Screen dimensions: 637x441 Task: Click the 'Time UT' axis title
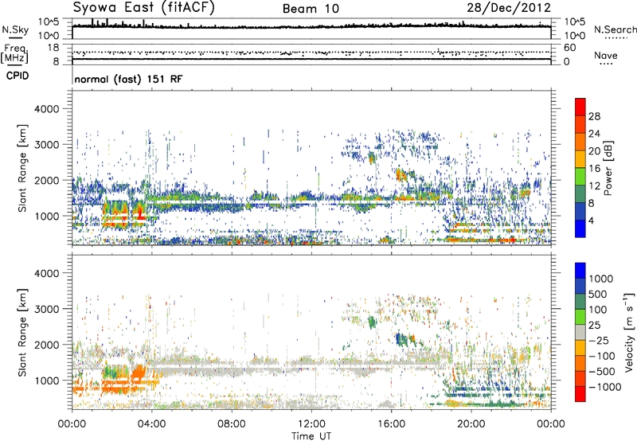(x=311, y=436)
